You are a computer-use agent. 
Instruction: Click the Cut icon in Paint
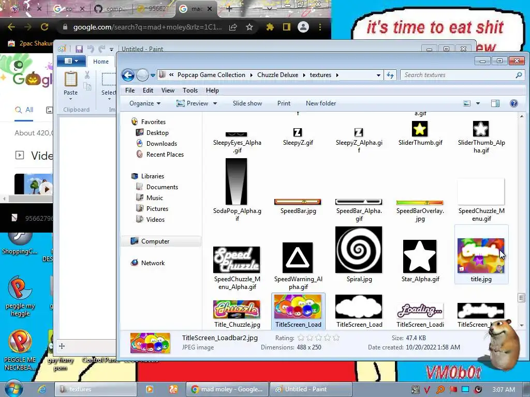87,75
